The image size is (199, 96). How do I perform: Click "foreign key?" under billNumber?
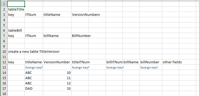tap(151, 68)
